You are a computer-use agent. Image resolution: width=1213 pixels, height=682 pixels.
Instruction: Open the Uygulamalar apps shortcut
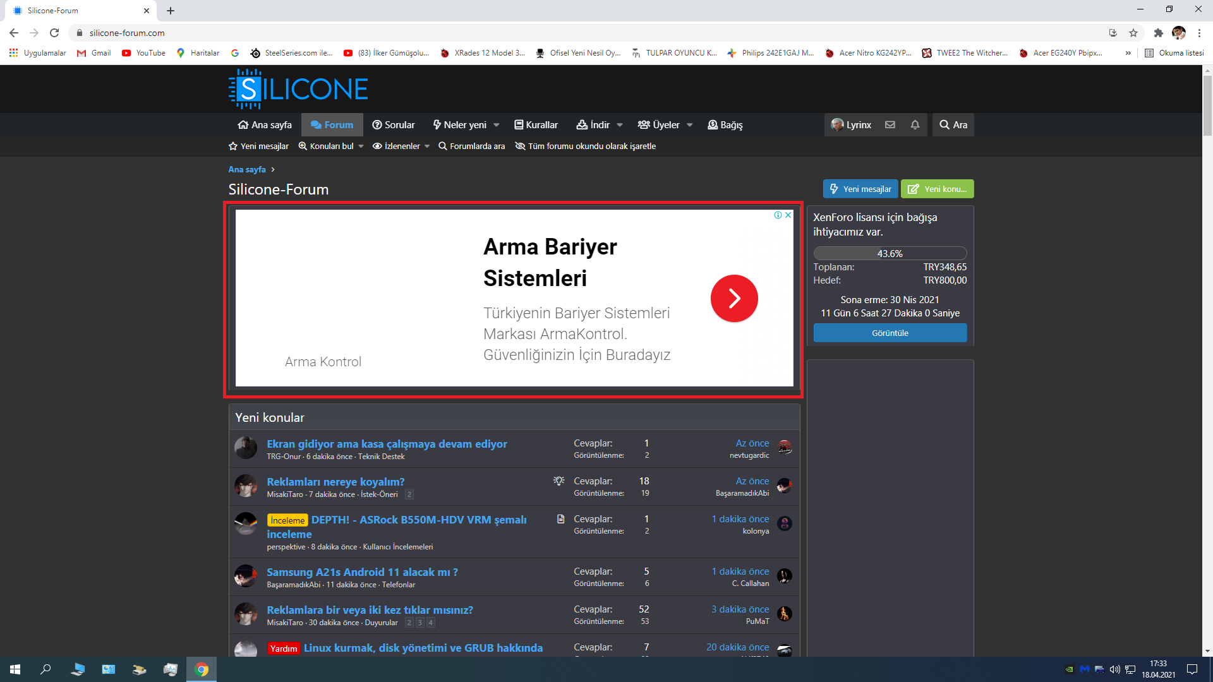tap(37, 53)
